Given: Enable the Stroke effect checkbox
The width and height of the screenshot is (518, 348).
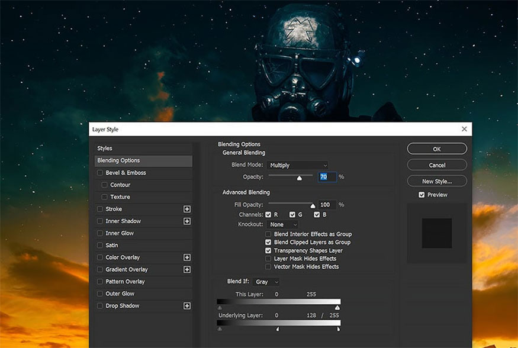Looking at the screenshot, I should point(100,209).
